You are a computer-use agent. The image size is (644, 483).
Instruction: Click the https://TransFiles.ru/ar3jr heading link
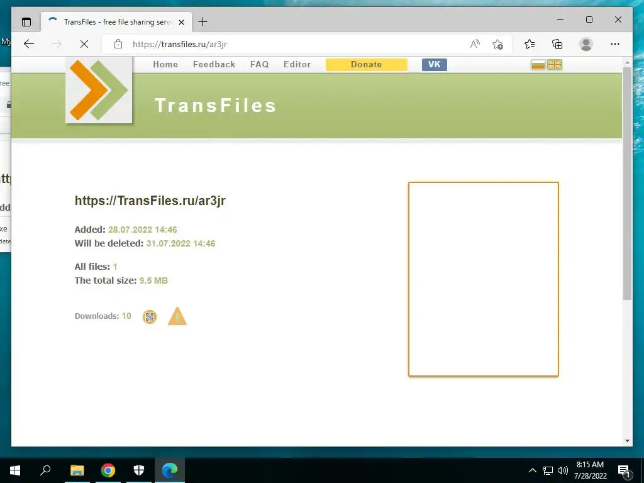point(150,201)
